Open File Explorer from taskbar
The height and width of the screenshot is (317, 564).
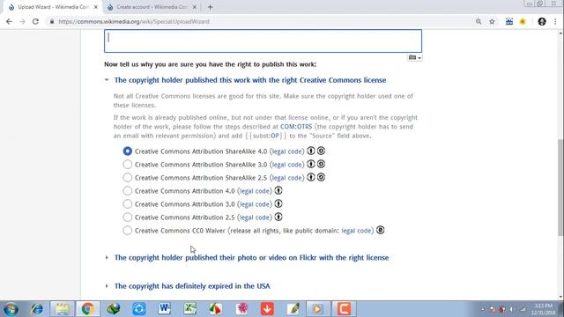[x=63, y=309]
